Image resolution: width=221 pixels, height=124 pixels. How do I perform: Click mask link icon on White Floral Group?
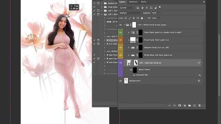pyautogui.click(x=131, y=25)
